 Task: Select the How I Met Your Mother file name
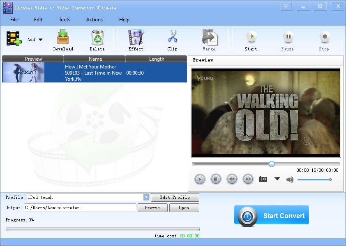tap(93, 73)
